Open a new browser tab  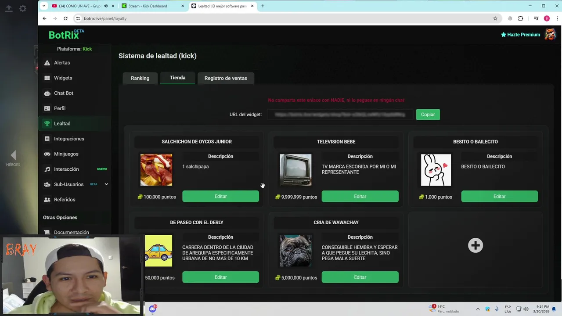coord(263,6)
